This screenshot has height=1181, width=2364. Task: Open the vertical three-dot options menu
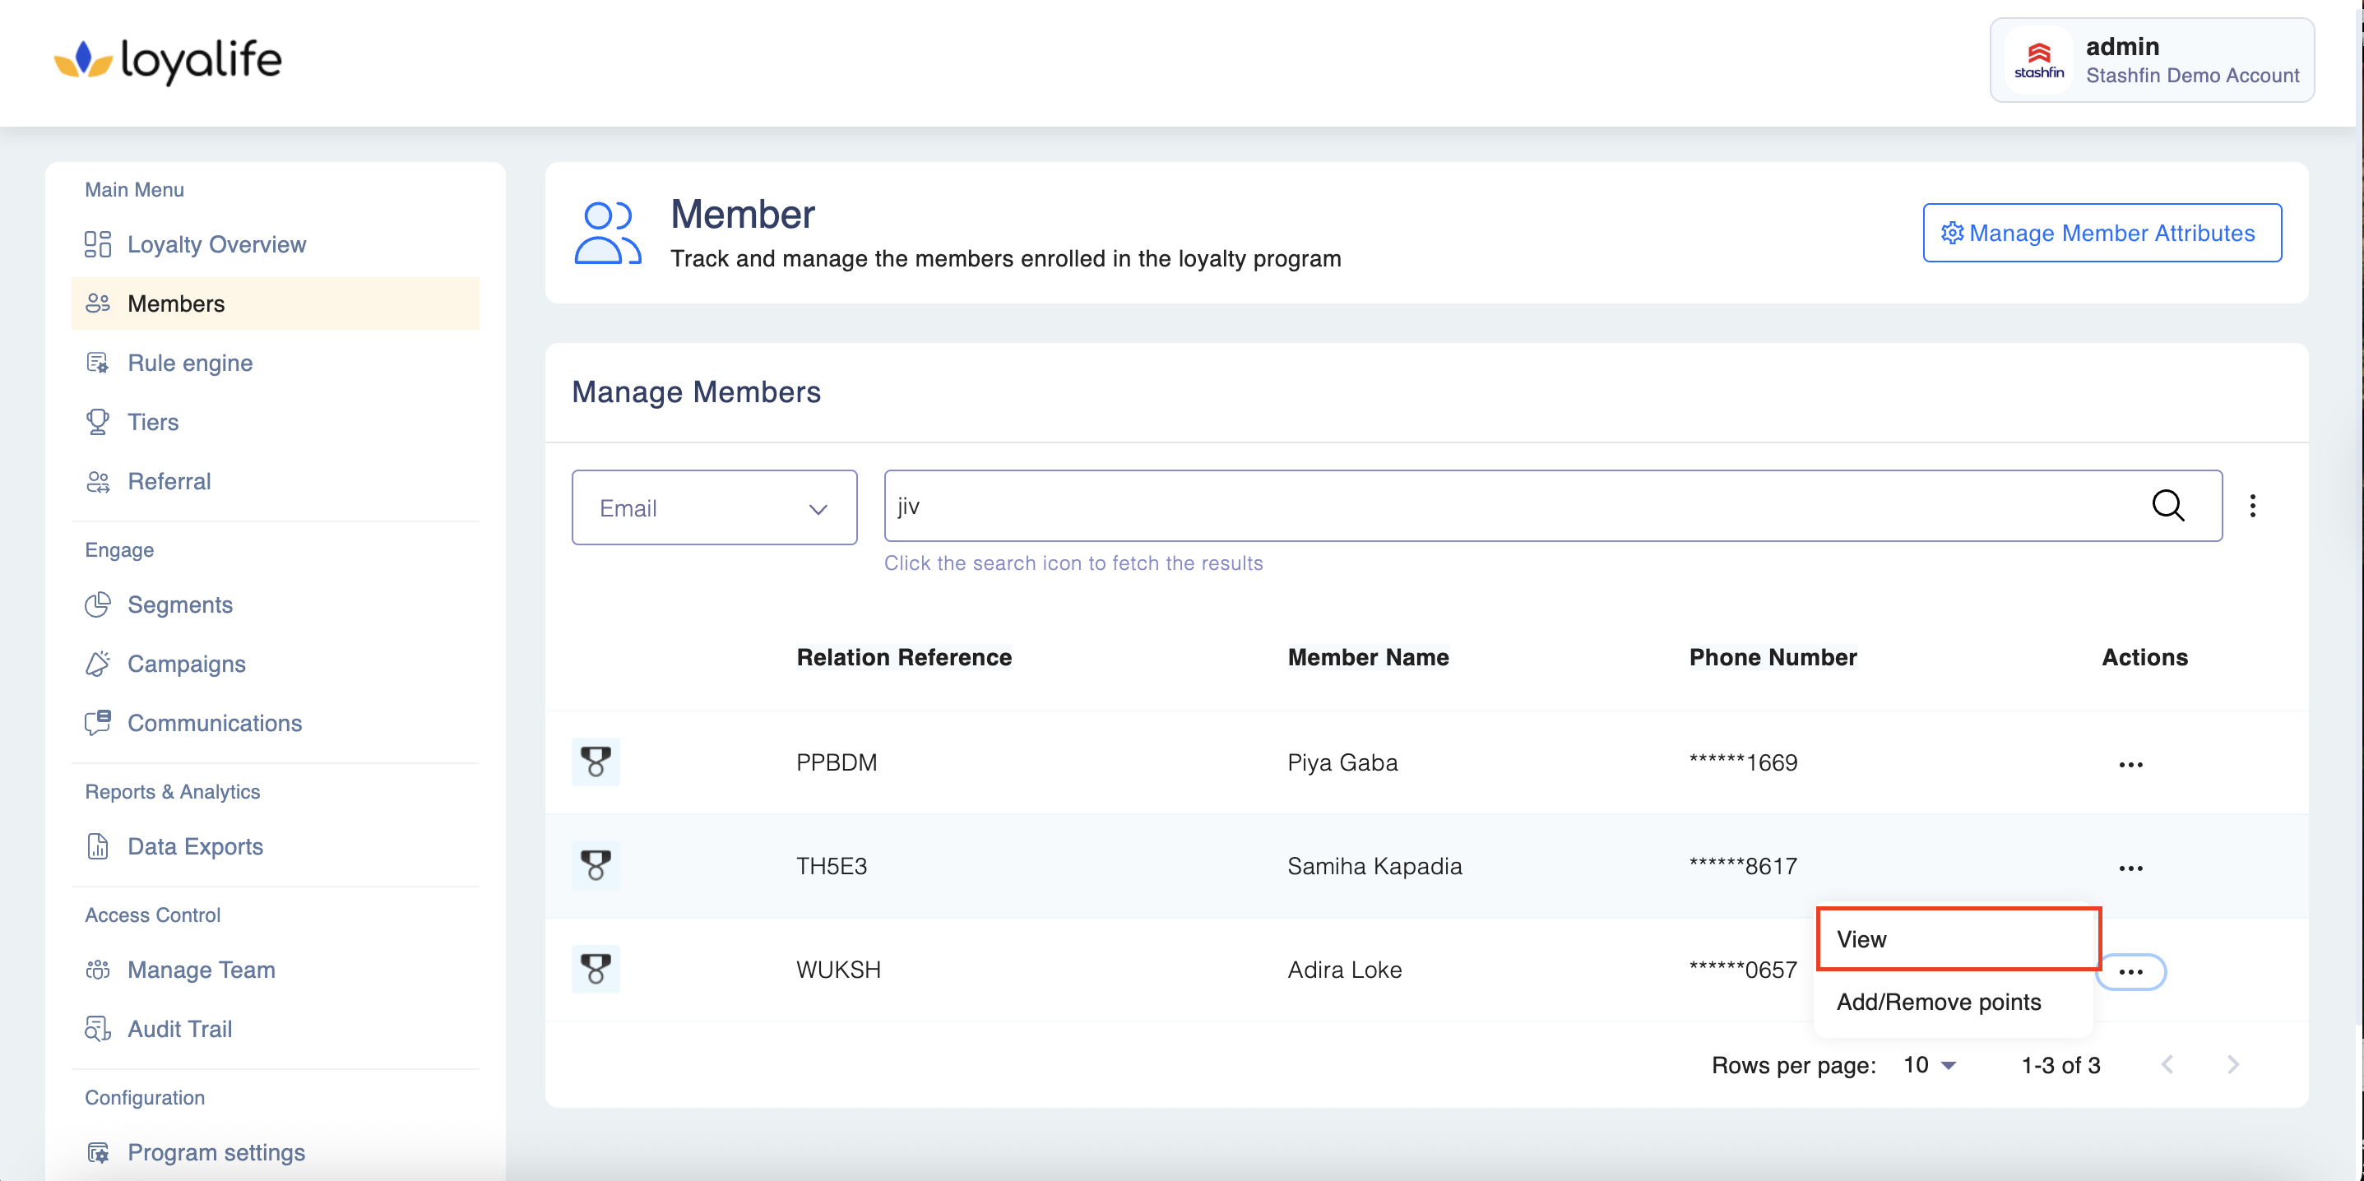2252,506
